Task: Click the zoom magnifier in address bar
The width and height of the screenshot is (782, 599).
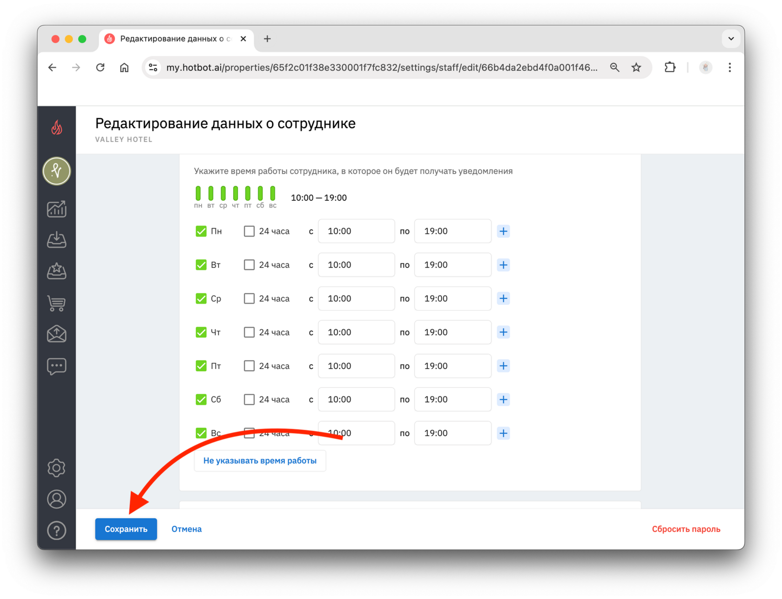Action: pyautogui.click(x=615, y=67)
